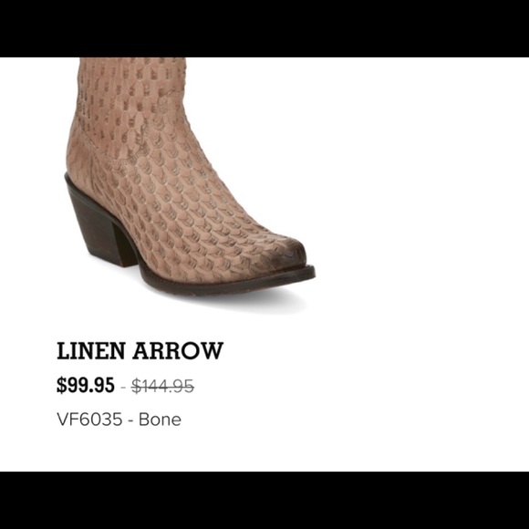Viewport: 529px width, 529px height.
Task: Click the dollar sign of the sale price
Action: click(x=60, y=385)
